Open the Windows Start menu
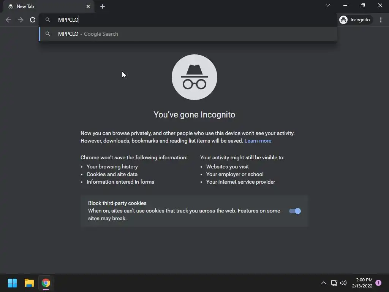 (x=12, y=283)
